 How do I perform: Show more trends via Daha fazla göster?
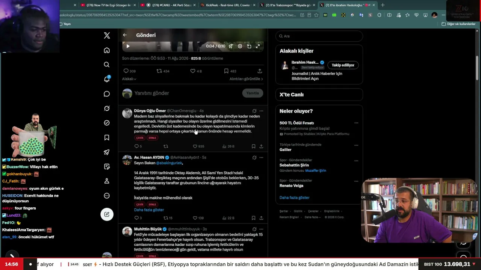[x=294, y=198]
